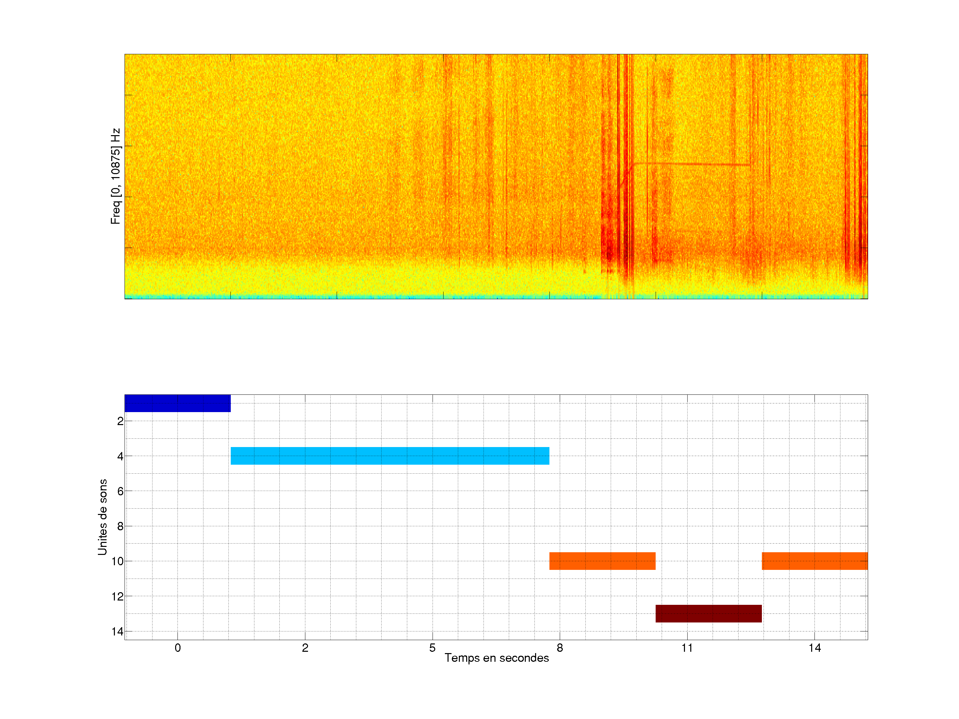Click the horizontal tonal line in the spectrogram
This screenshot has height=719, width=959.
(x=694, y=164)
